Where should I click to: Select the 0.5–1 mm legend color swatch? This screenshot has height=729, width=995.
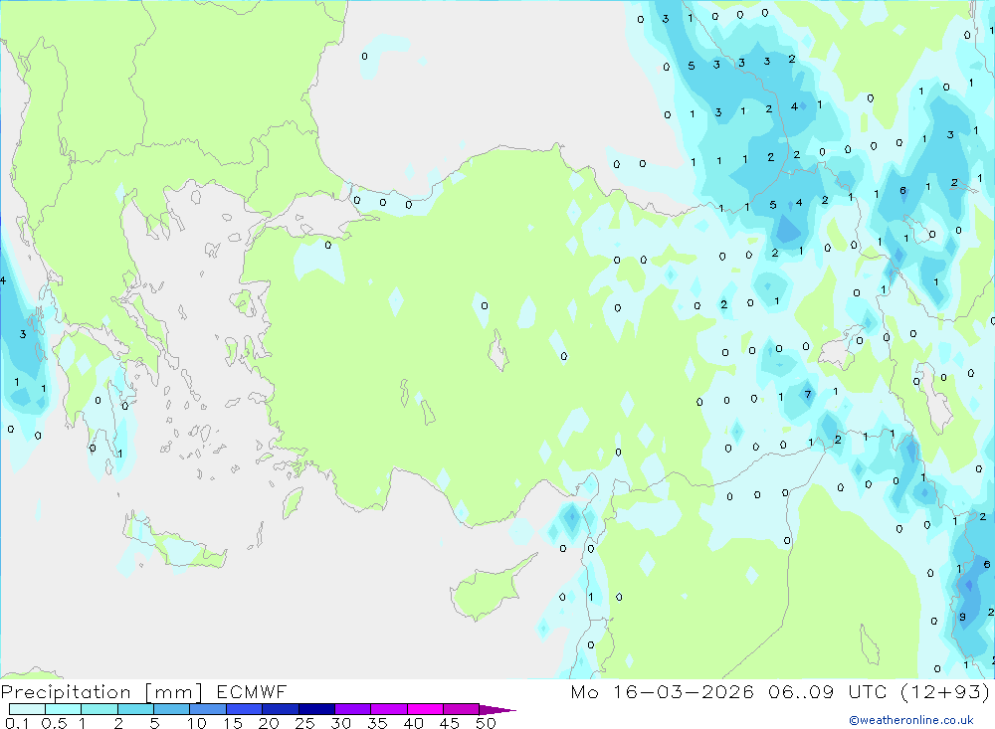[64, 709]
